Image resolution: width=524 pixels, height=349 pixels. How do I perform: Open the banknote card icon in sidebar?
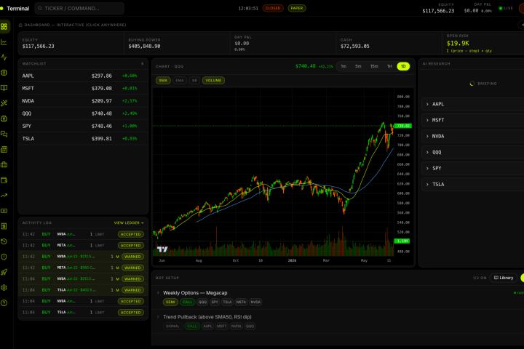click(x=4, y=211)
